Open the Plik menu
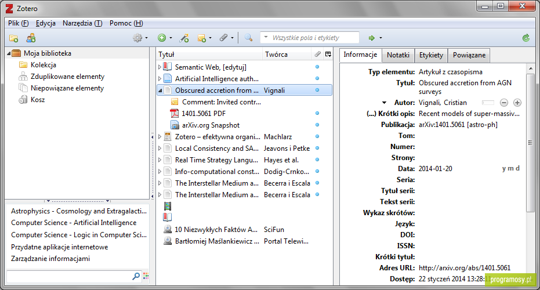The width and height of the screenshot is (540, 290). [18, 23]
